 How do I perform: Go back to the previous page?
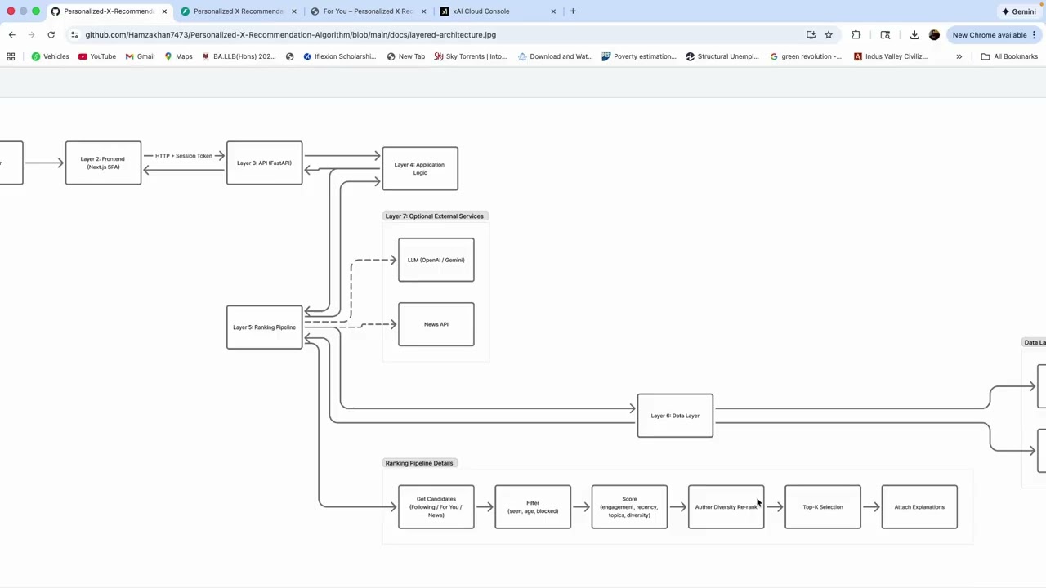point(11,35)
